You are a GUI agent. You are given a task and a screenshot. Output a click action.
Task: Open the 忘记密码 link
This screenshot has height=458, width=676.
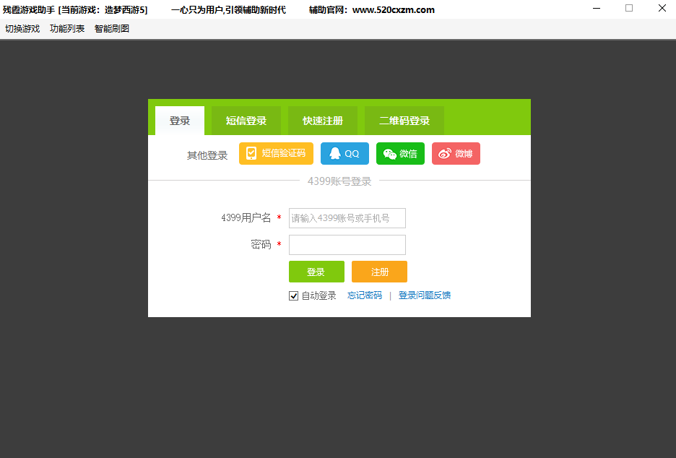coord(365,295)
